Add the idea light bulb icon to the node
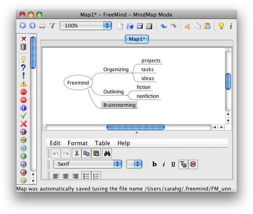253x214 pixels. 24,59
